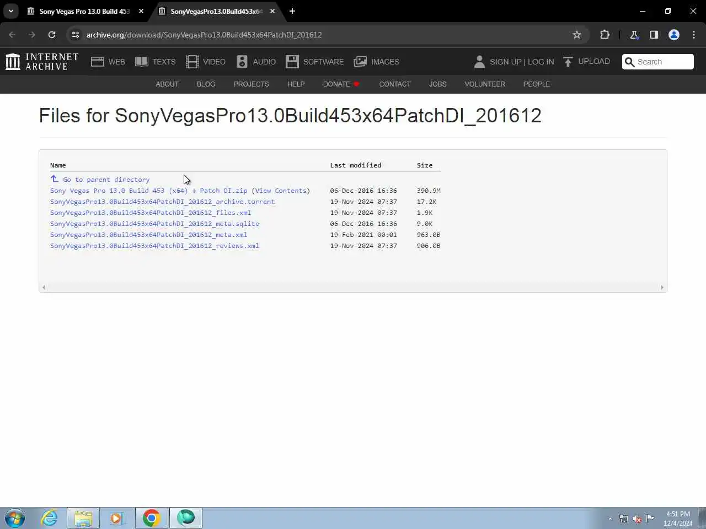The height and width of the screenshot is (529, 706).
Task: Click the listing scrollbar right arrow
Action: pyautogui.click(x=662, y=287)
